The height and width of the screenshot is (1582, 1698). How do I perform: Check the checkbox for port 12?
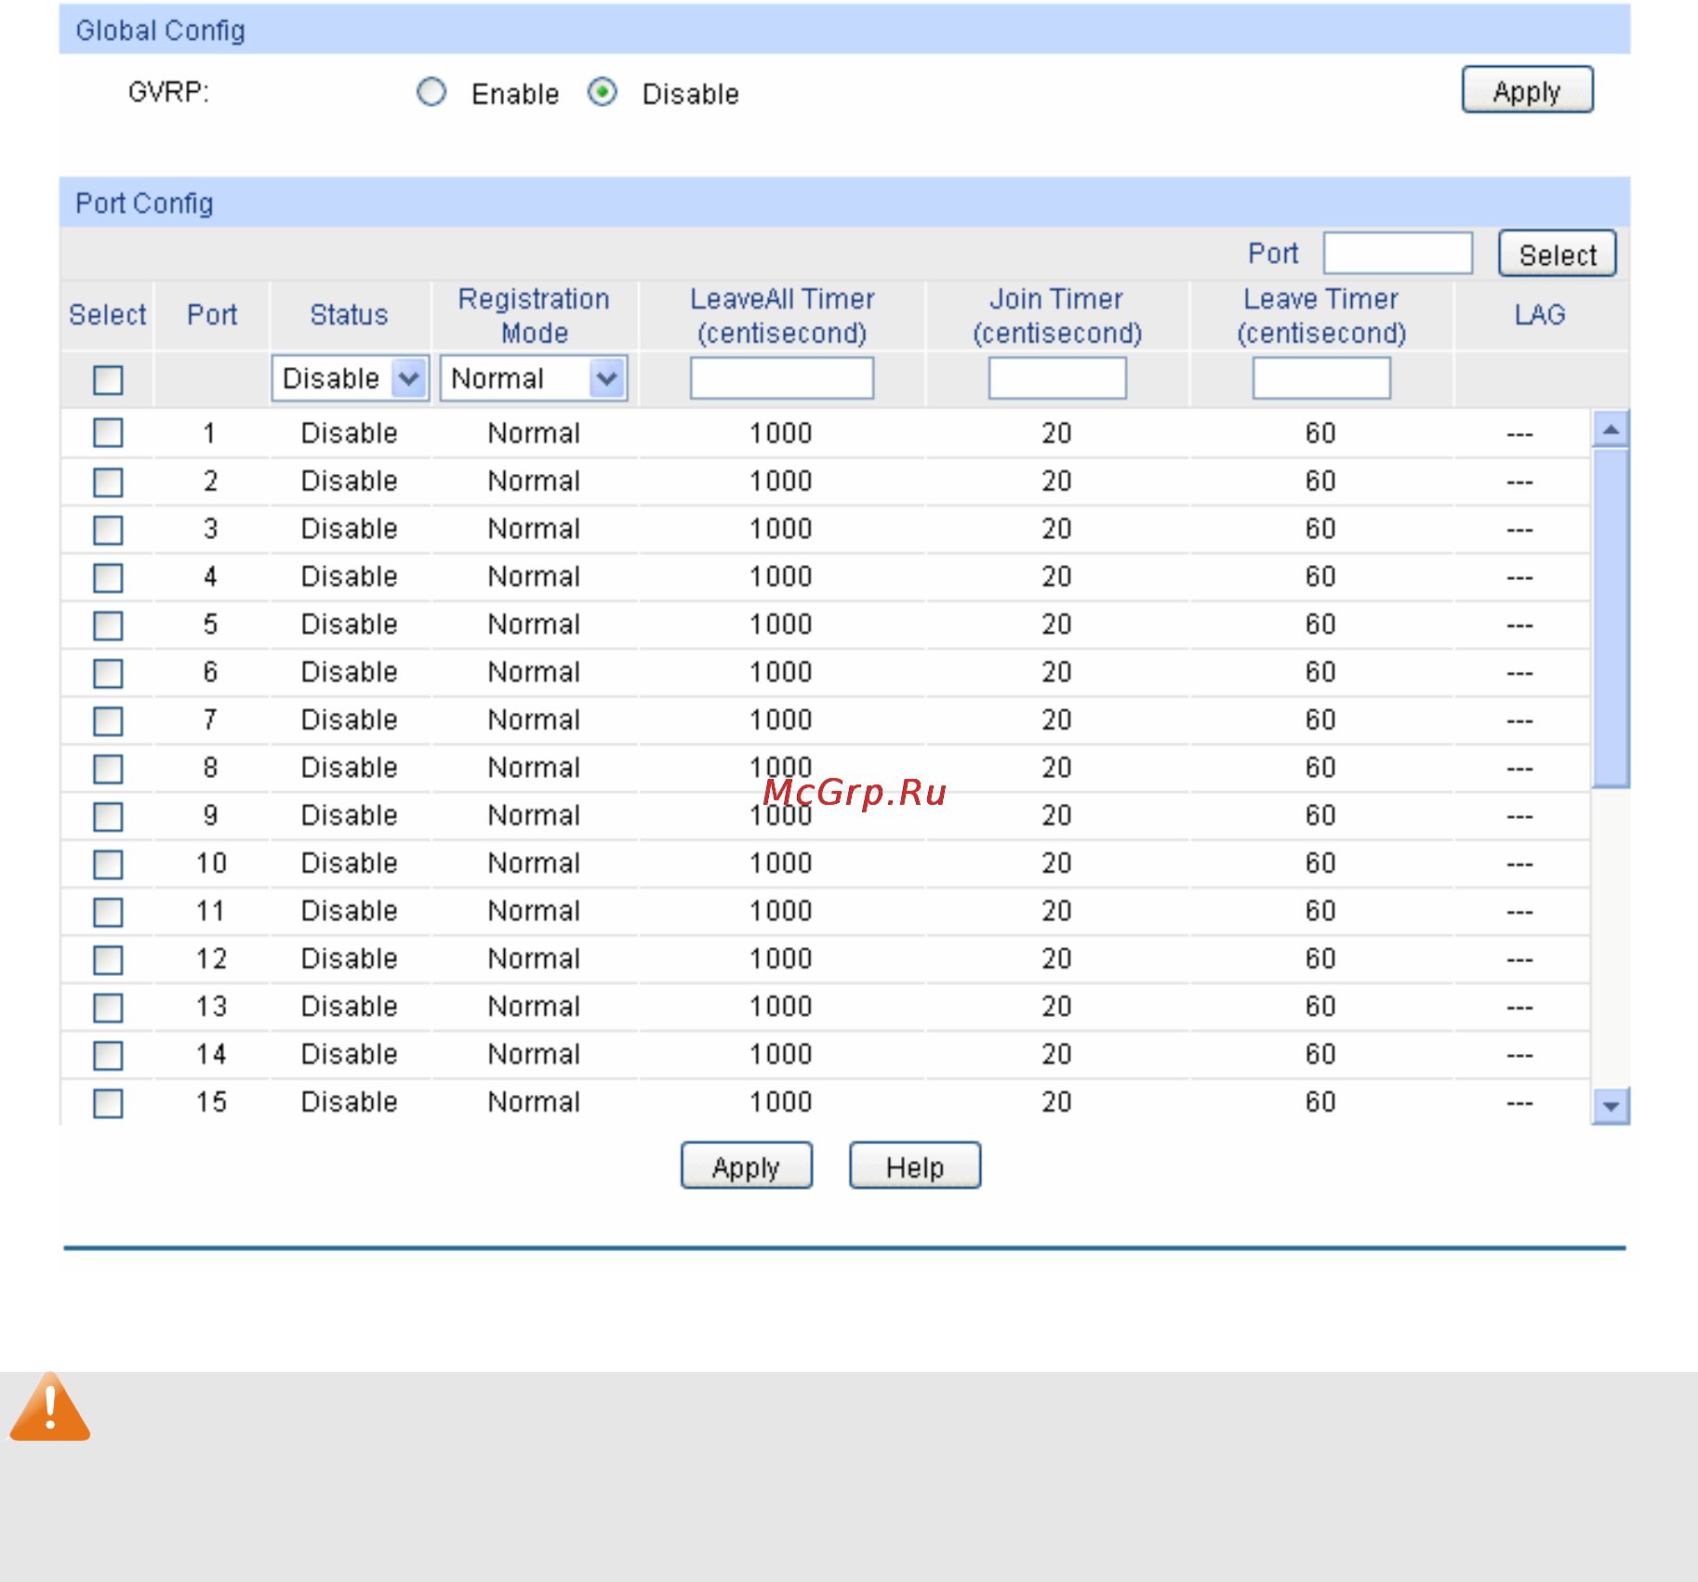coord(108,959)
